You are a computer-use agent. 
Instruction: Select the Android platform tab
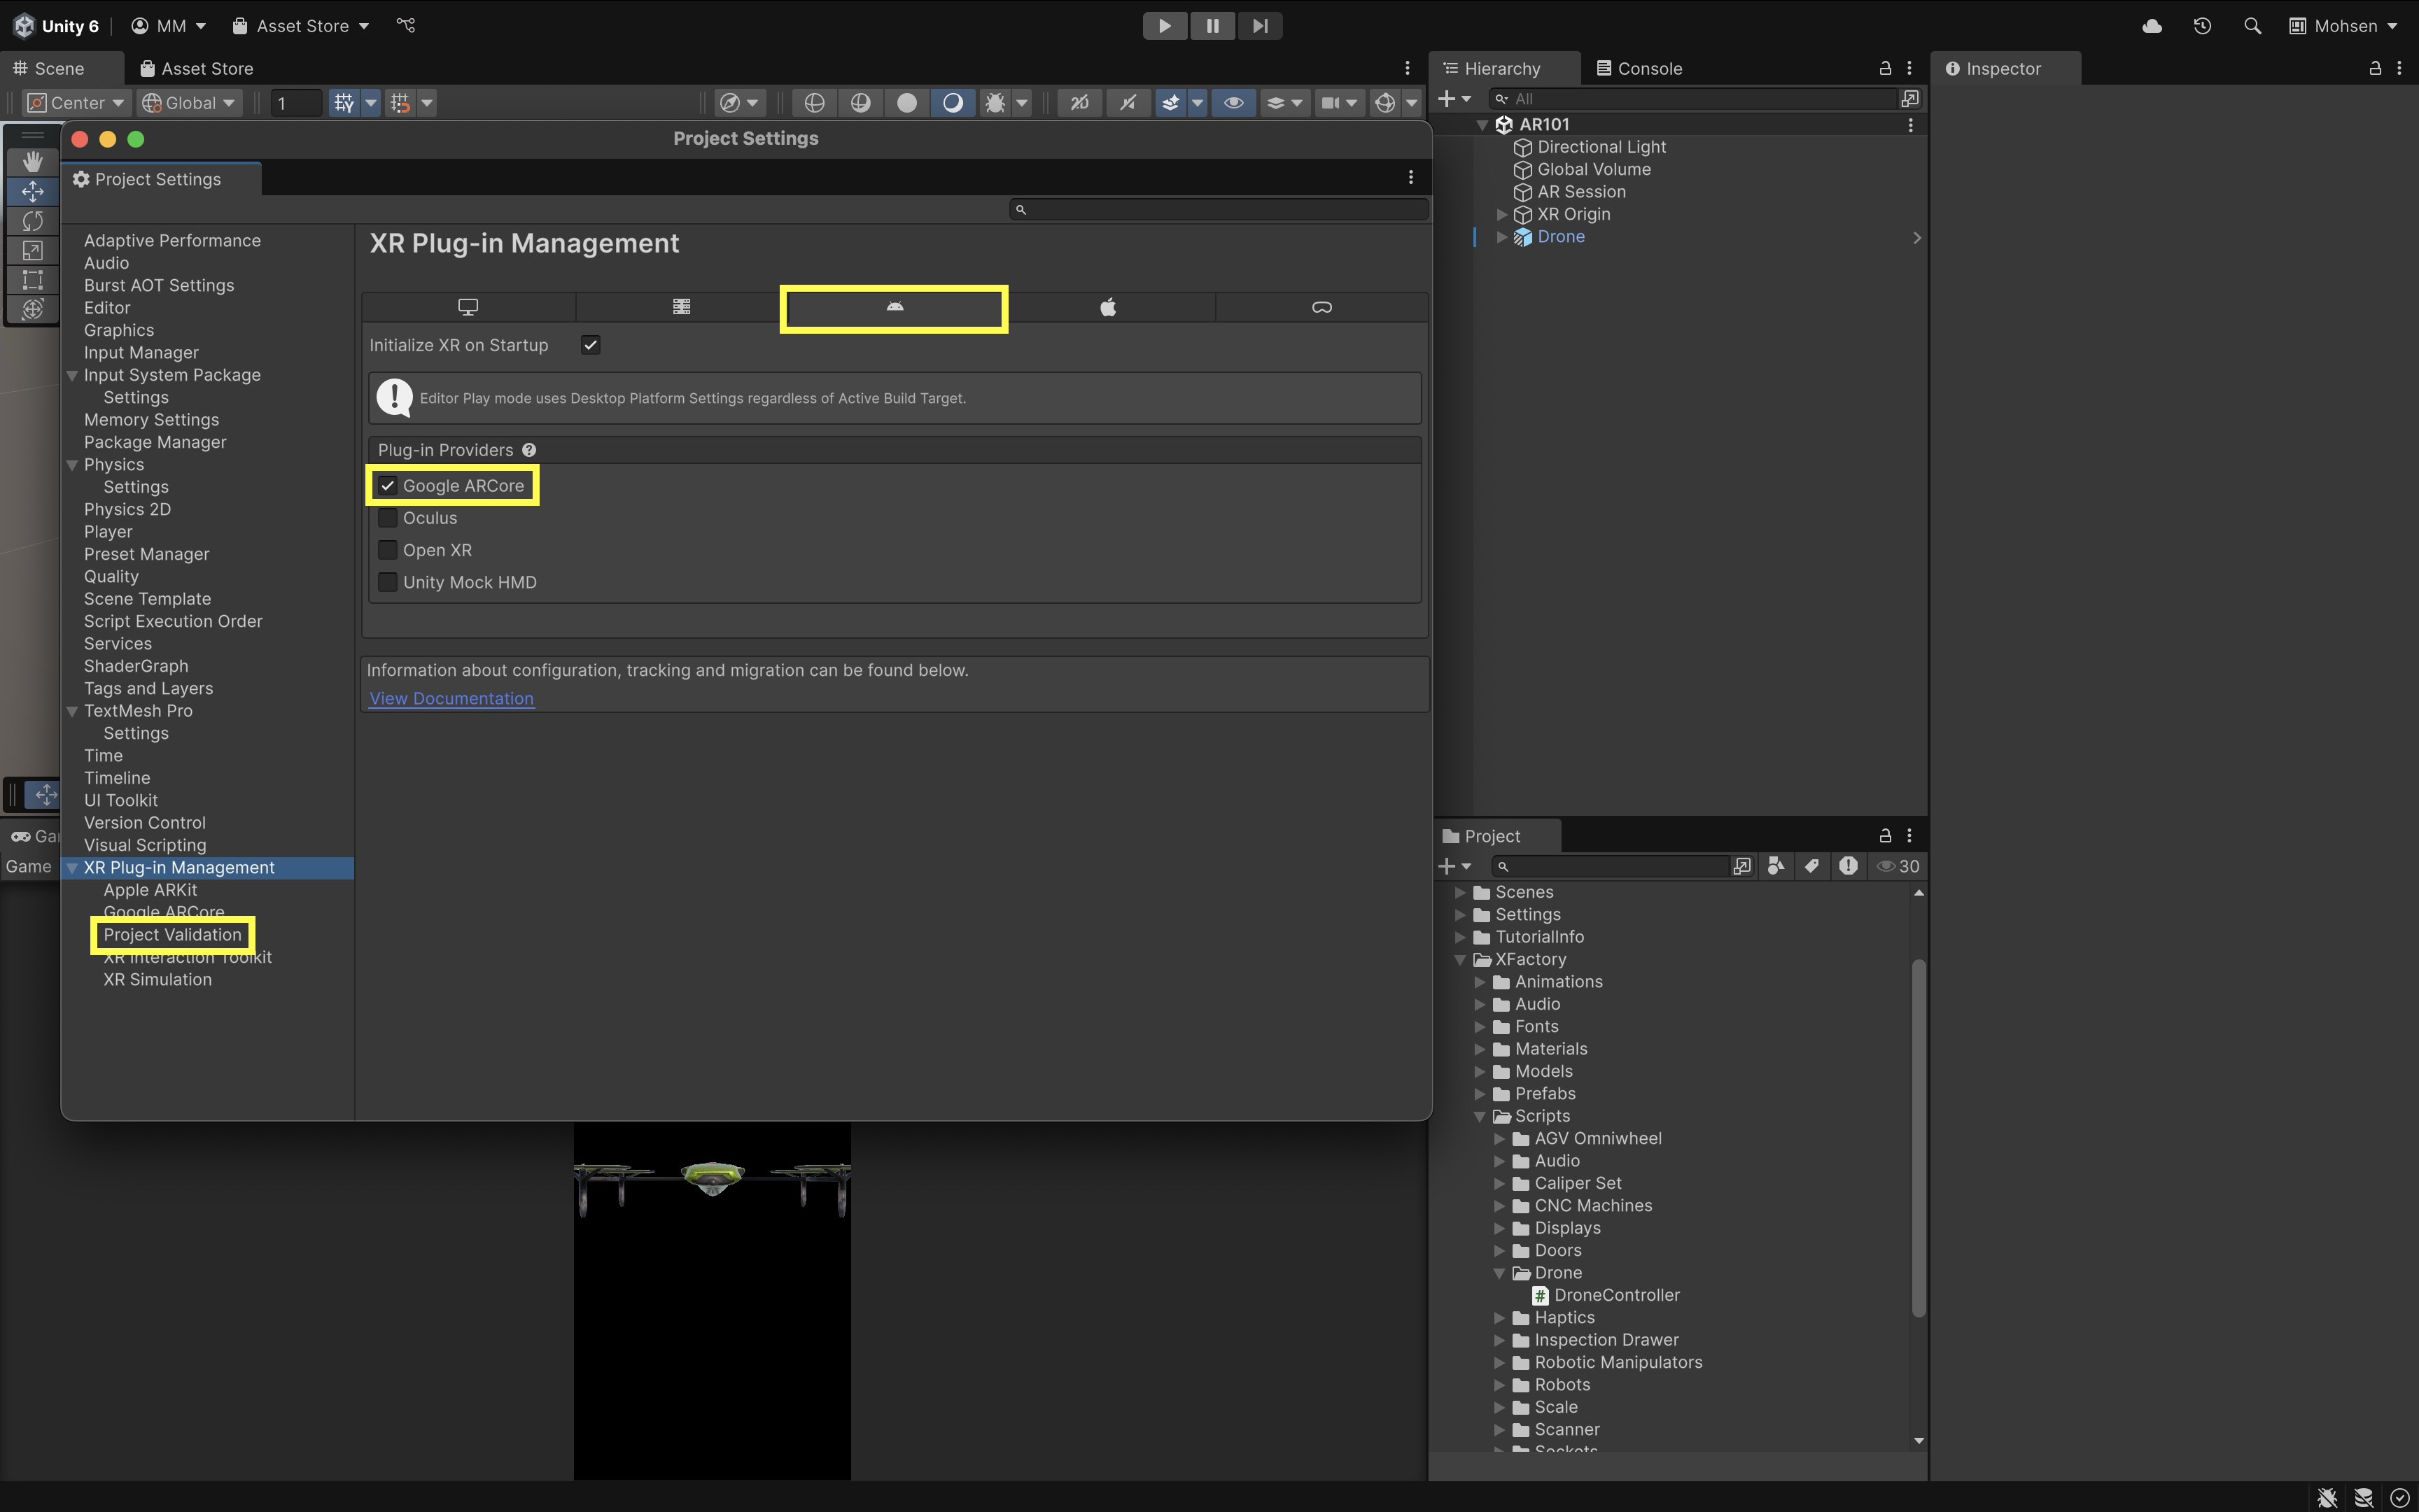point(895,307)
